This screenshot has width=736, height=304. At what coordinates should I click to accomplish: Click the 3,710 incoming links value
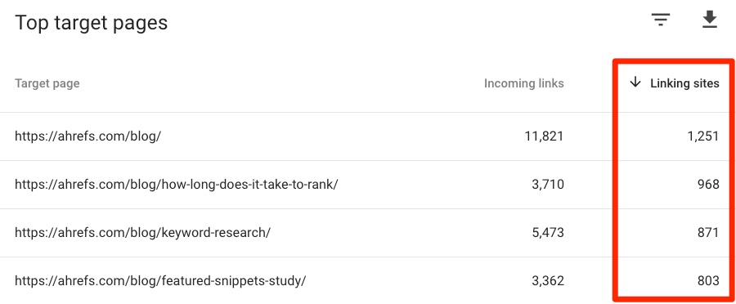pos(548,185)
